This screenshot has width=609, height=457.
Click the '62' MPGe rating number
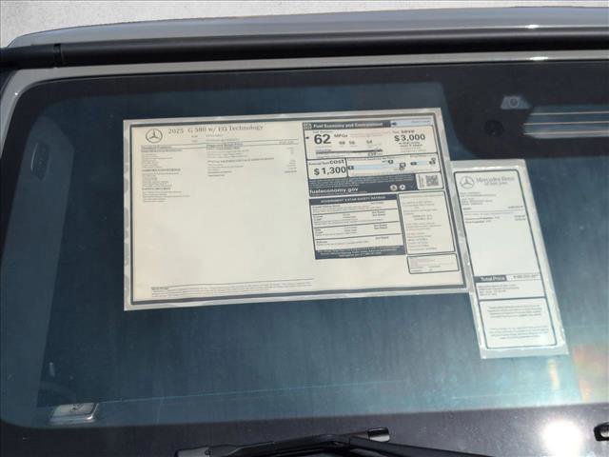[323, 139]
